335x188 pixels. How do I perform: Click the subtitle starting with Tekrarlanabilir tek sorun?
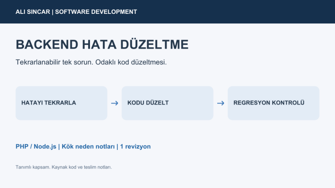[x=91, y=62]
